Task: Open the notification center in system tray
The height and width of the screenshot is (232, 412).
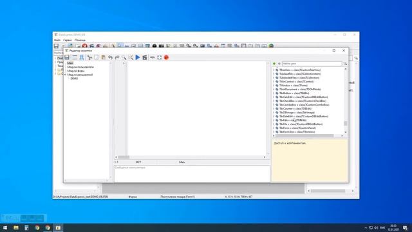Action: (405, 227)
